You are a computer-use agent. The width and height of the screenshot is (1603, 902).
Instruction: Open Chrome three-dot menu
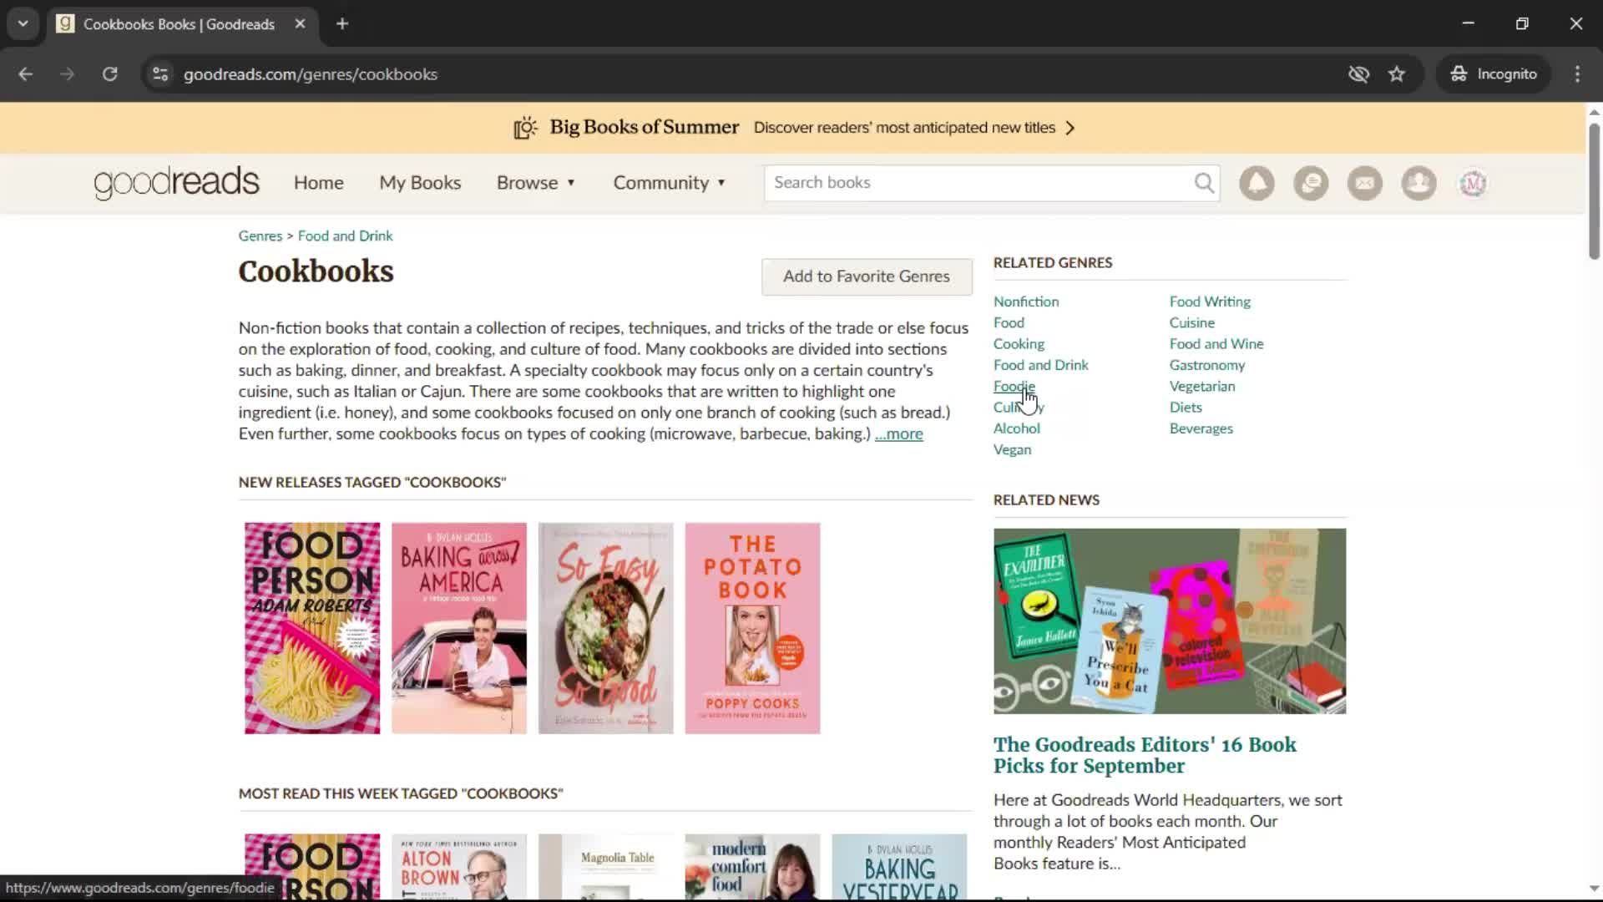pos(1577,74)
